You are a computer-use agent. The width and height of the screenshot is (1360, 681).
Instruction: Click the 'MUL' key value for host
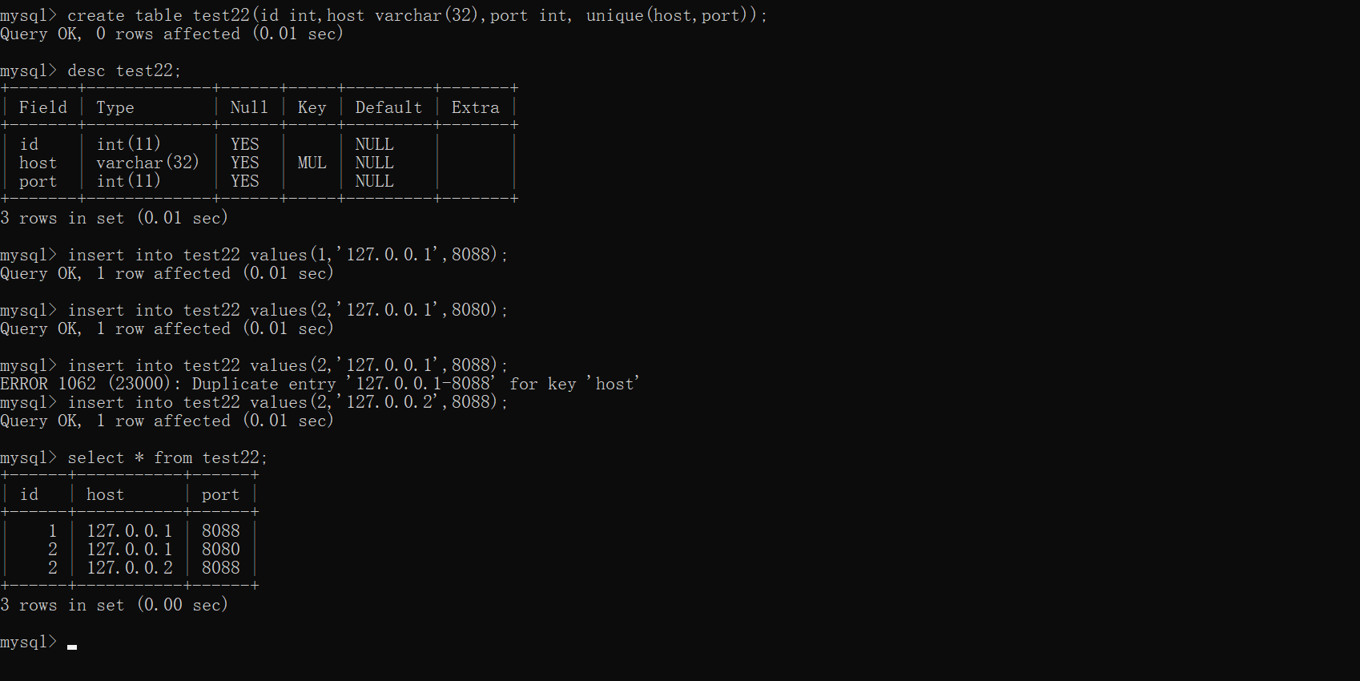(312, 163)
